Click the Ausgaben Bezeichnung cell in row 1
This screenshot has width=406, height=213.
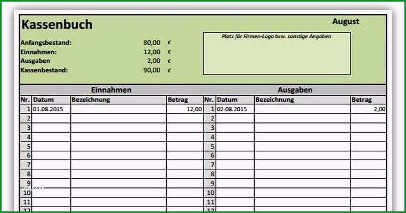click(303, 109)
